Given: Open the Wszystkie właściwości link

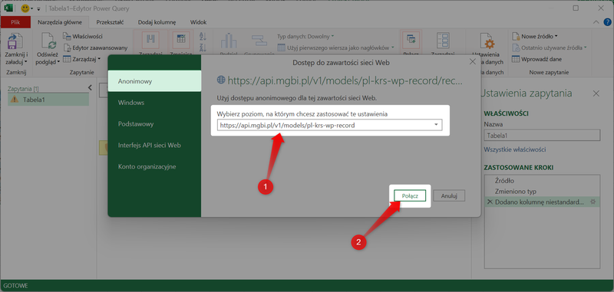Looking at the screenshot, I should (x=515, y=149).
